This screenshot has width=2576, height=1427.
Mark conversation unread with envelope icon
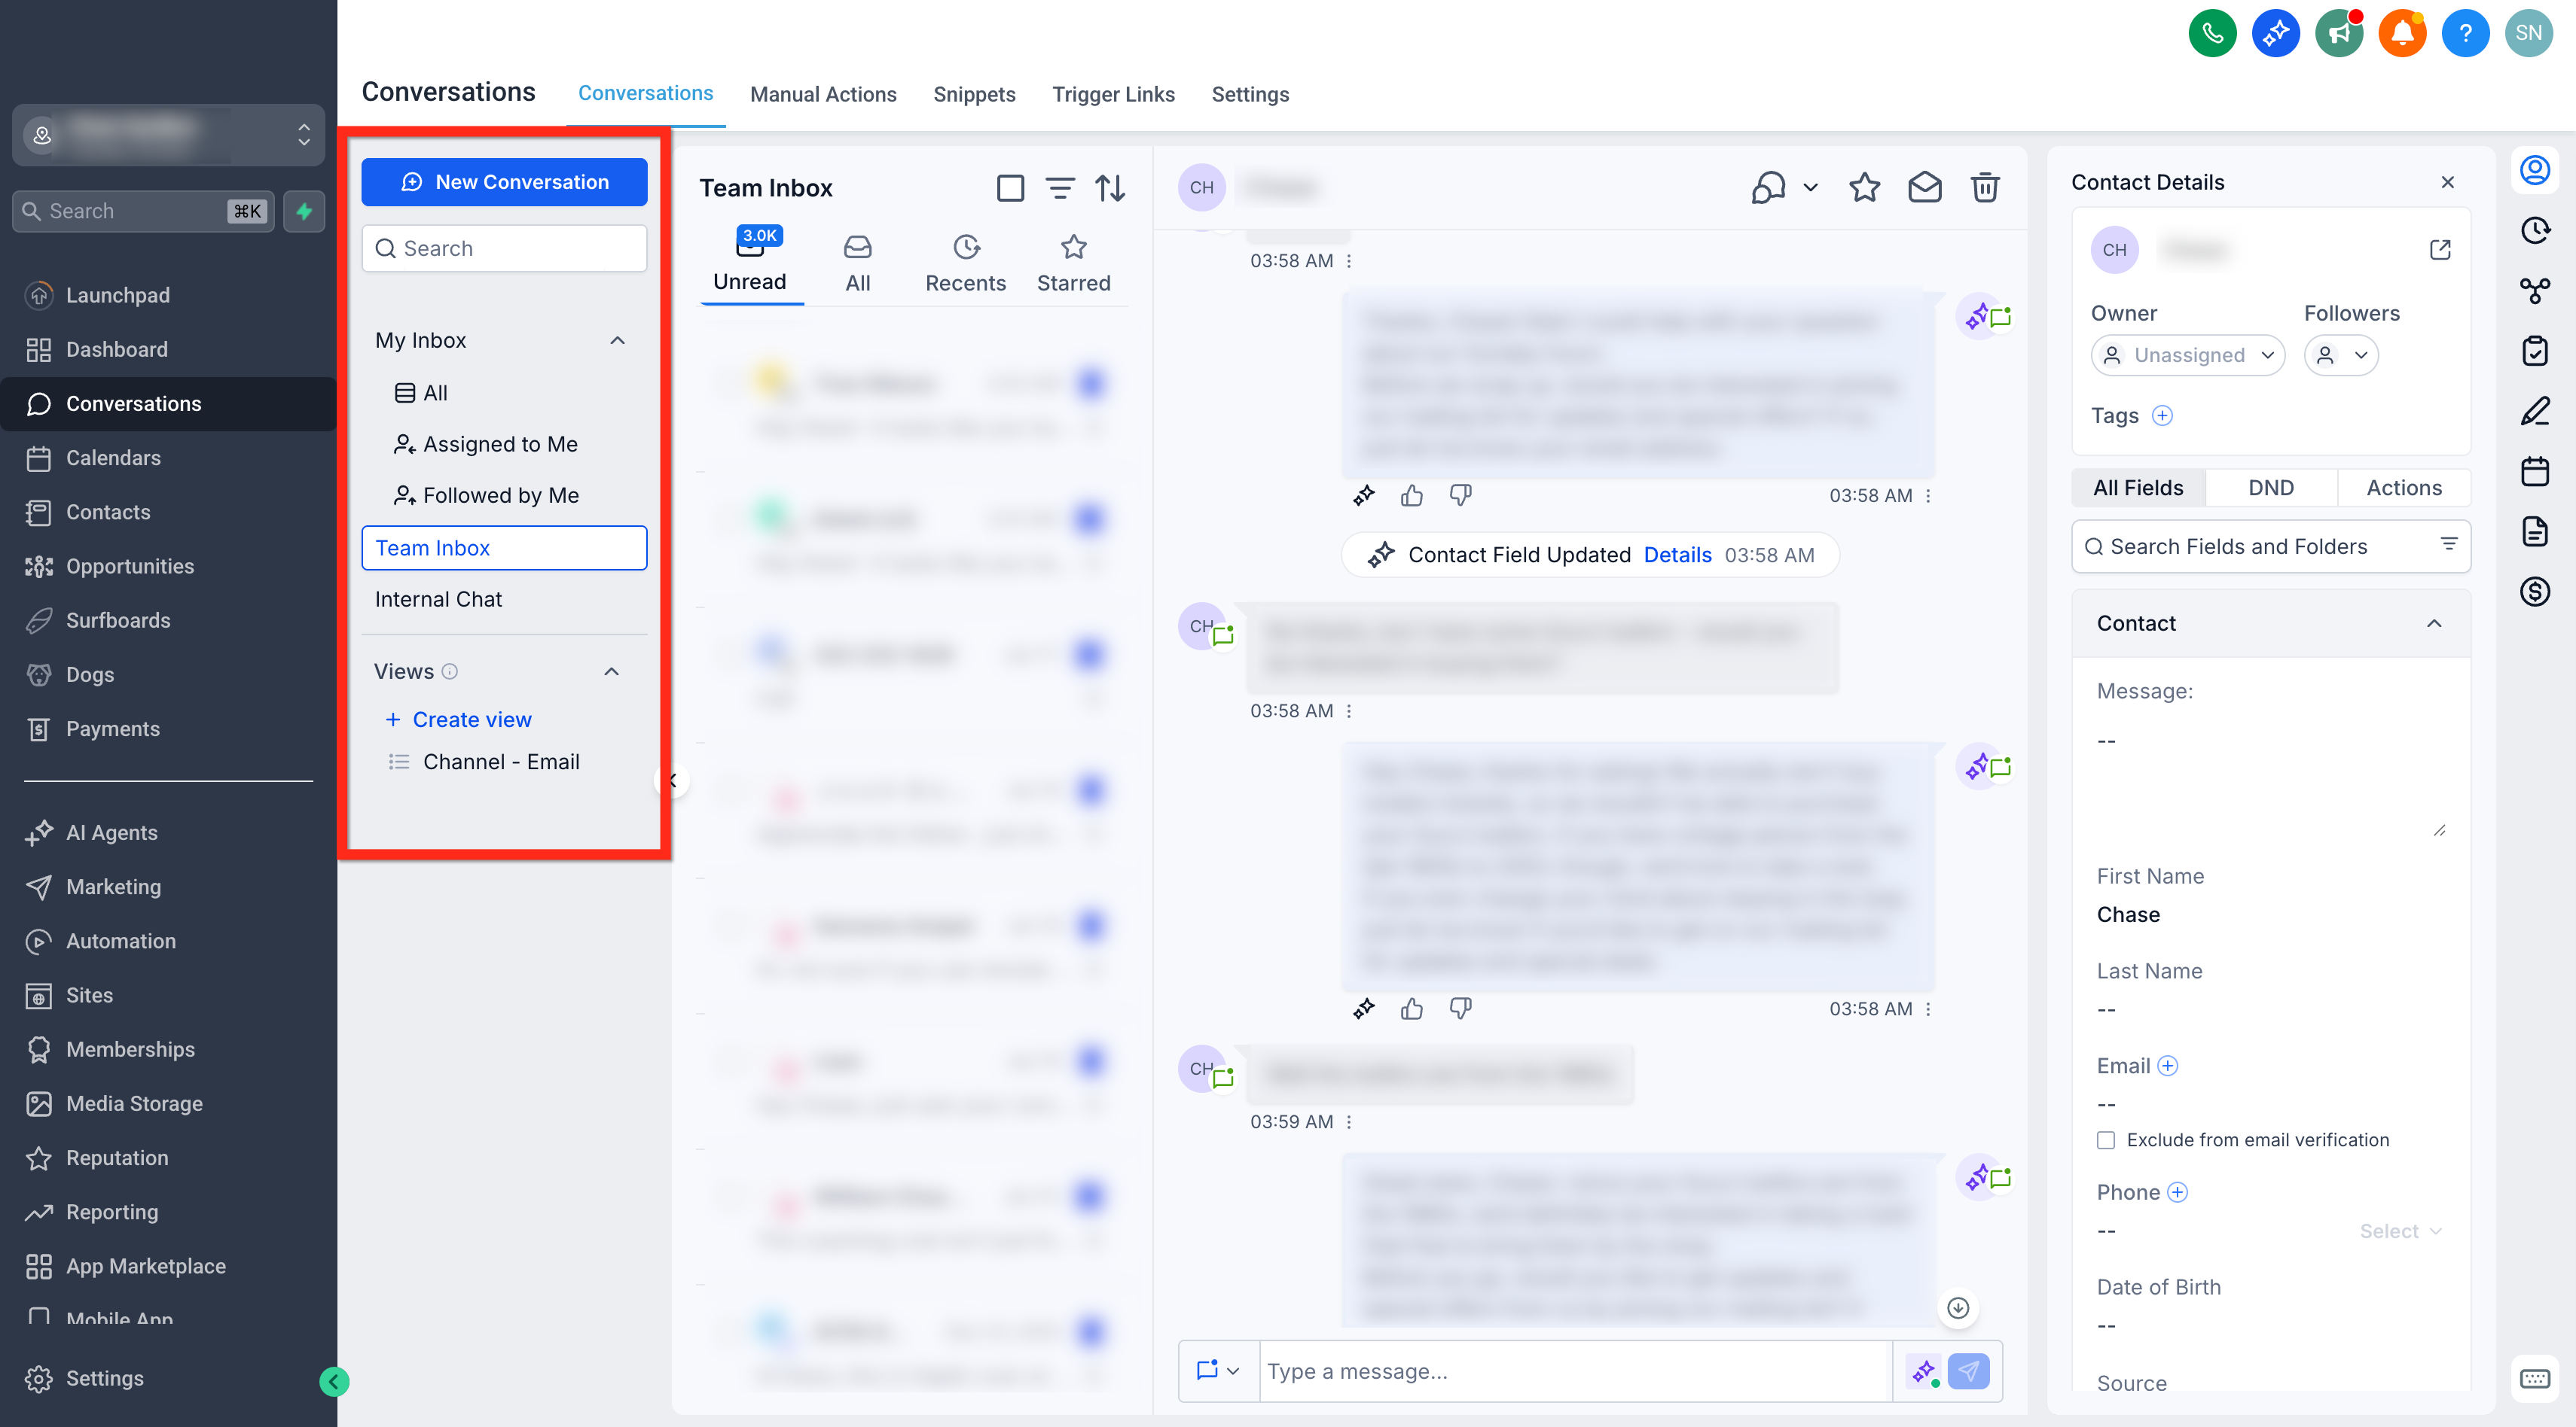pos(1924,188)
